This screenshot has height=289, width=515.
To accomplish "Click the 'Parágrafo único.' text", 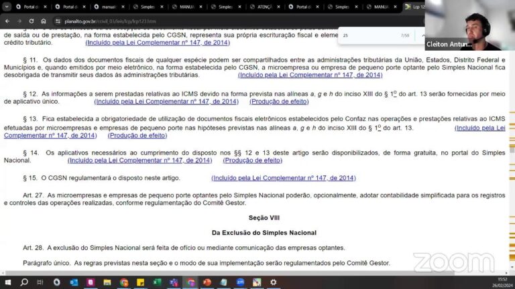I will [46, 263].
